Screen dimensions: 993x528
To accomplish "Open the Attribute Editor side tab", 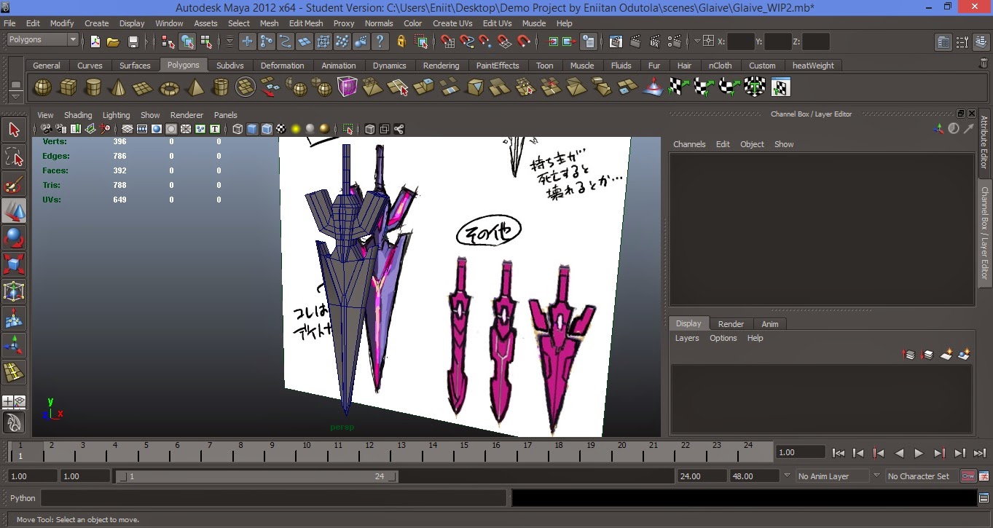I will click(984, 143).
